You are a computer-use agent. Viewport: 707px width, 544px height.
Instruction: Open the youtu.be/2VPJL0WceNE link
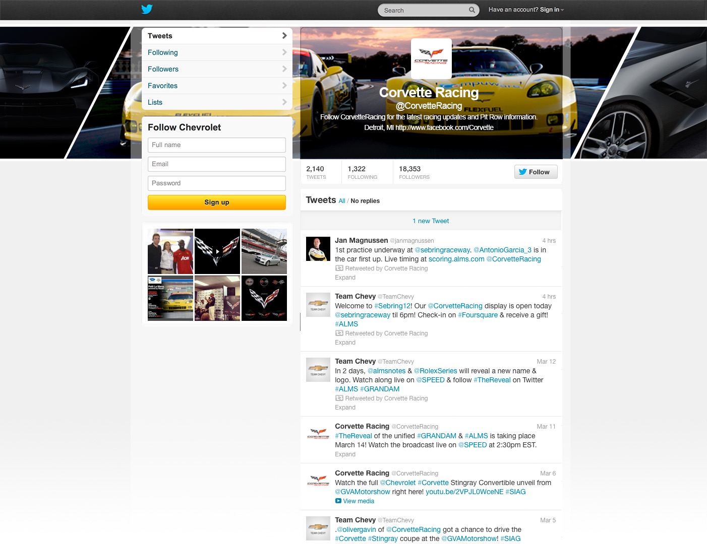(x=464, y=492)
